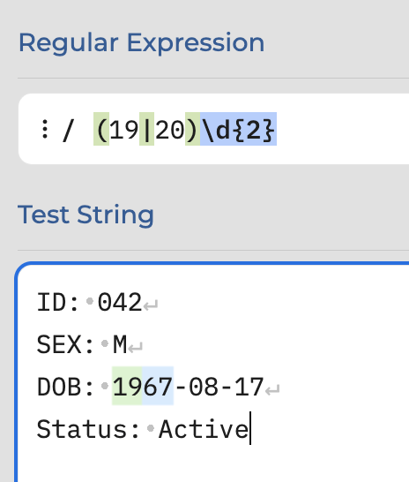The width and height of the screenshot is (409, 482).
Task: Click the blue highlighted 67 match portion
Action: [x=158, y=386]
